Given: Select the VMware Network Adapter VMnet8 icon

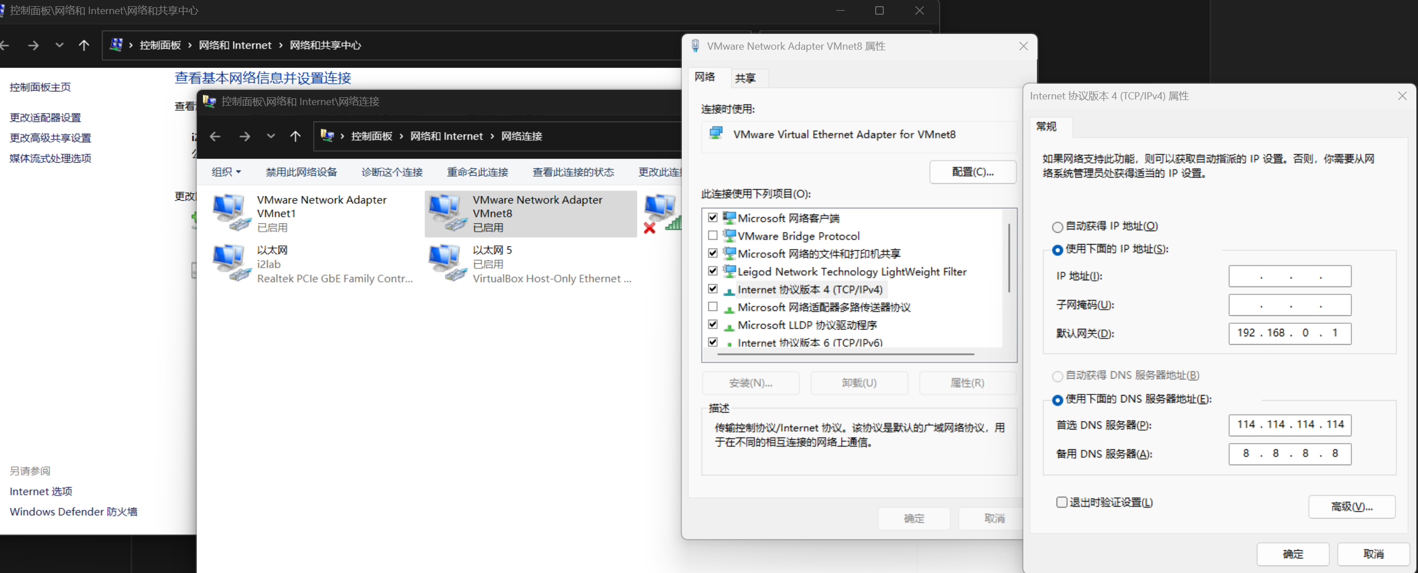Looking at the screenshot, I should pos(447,212).
